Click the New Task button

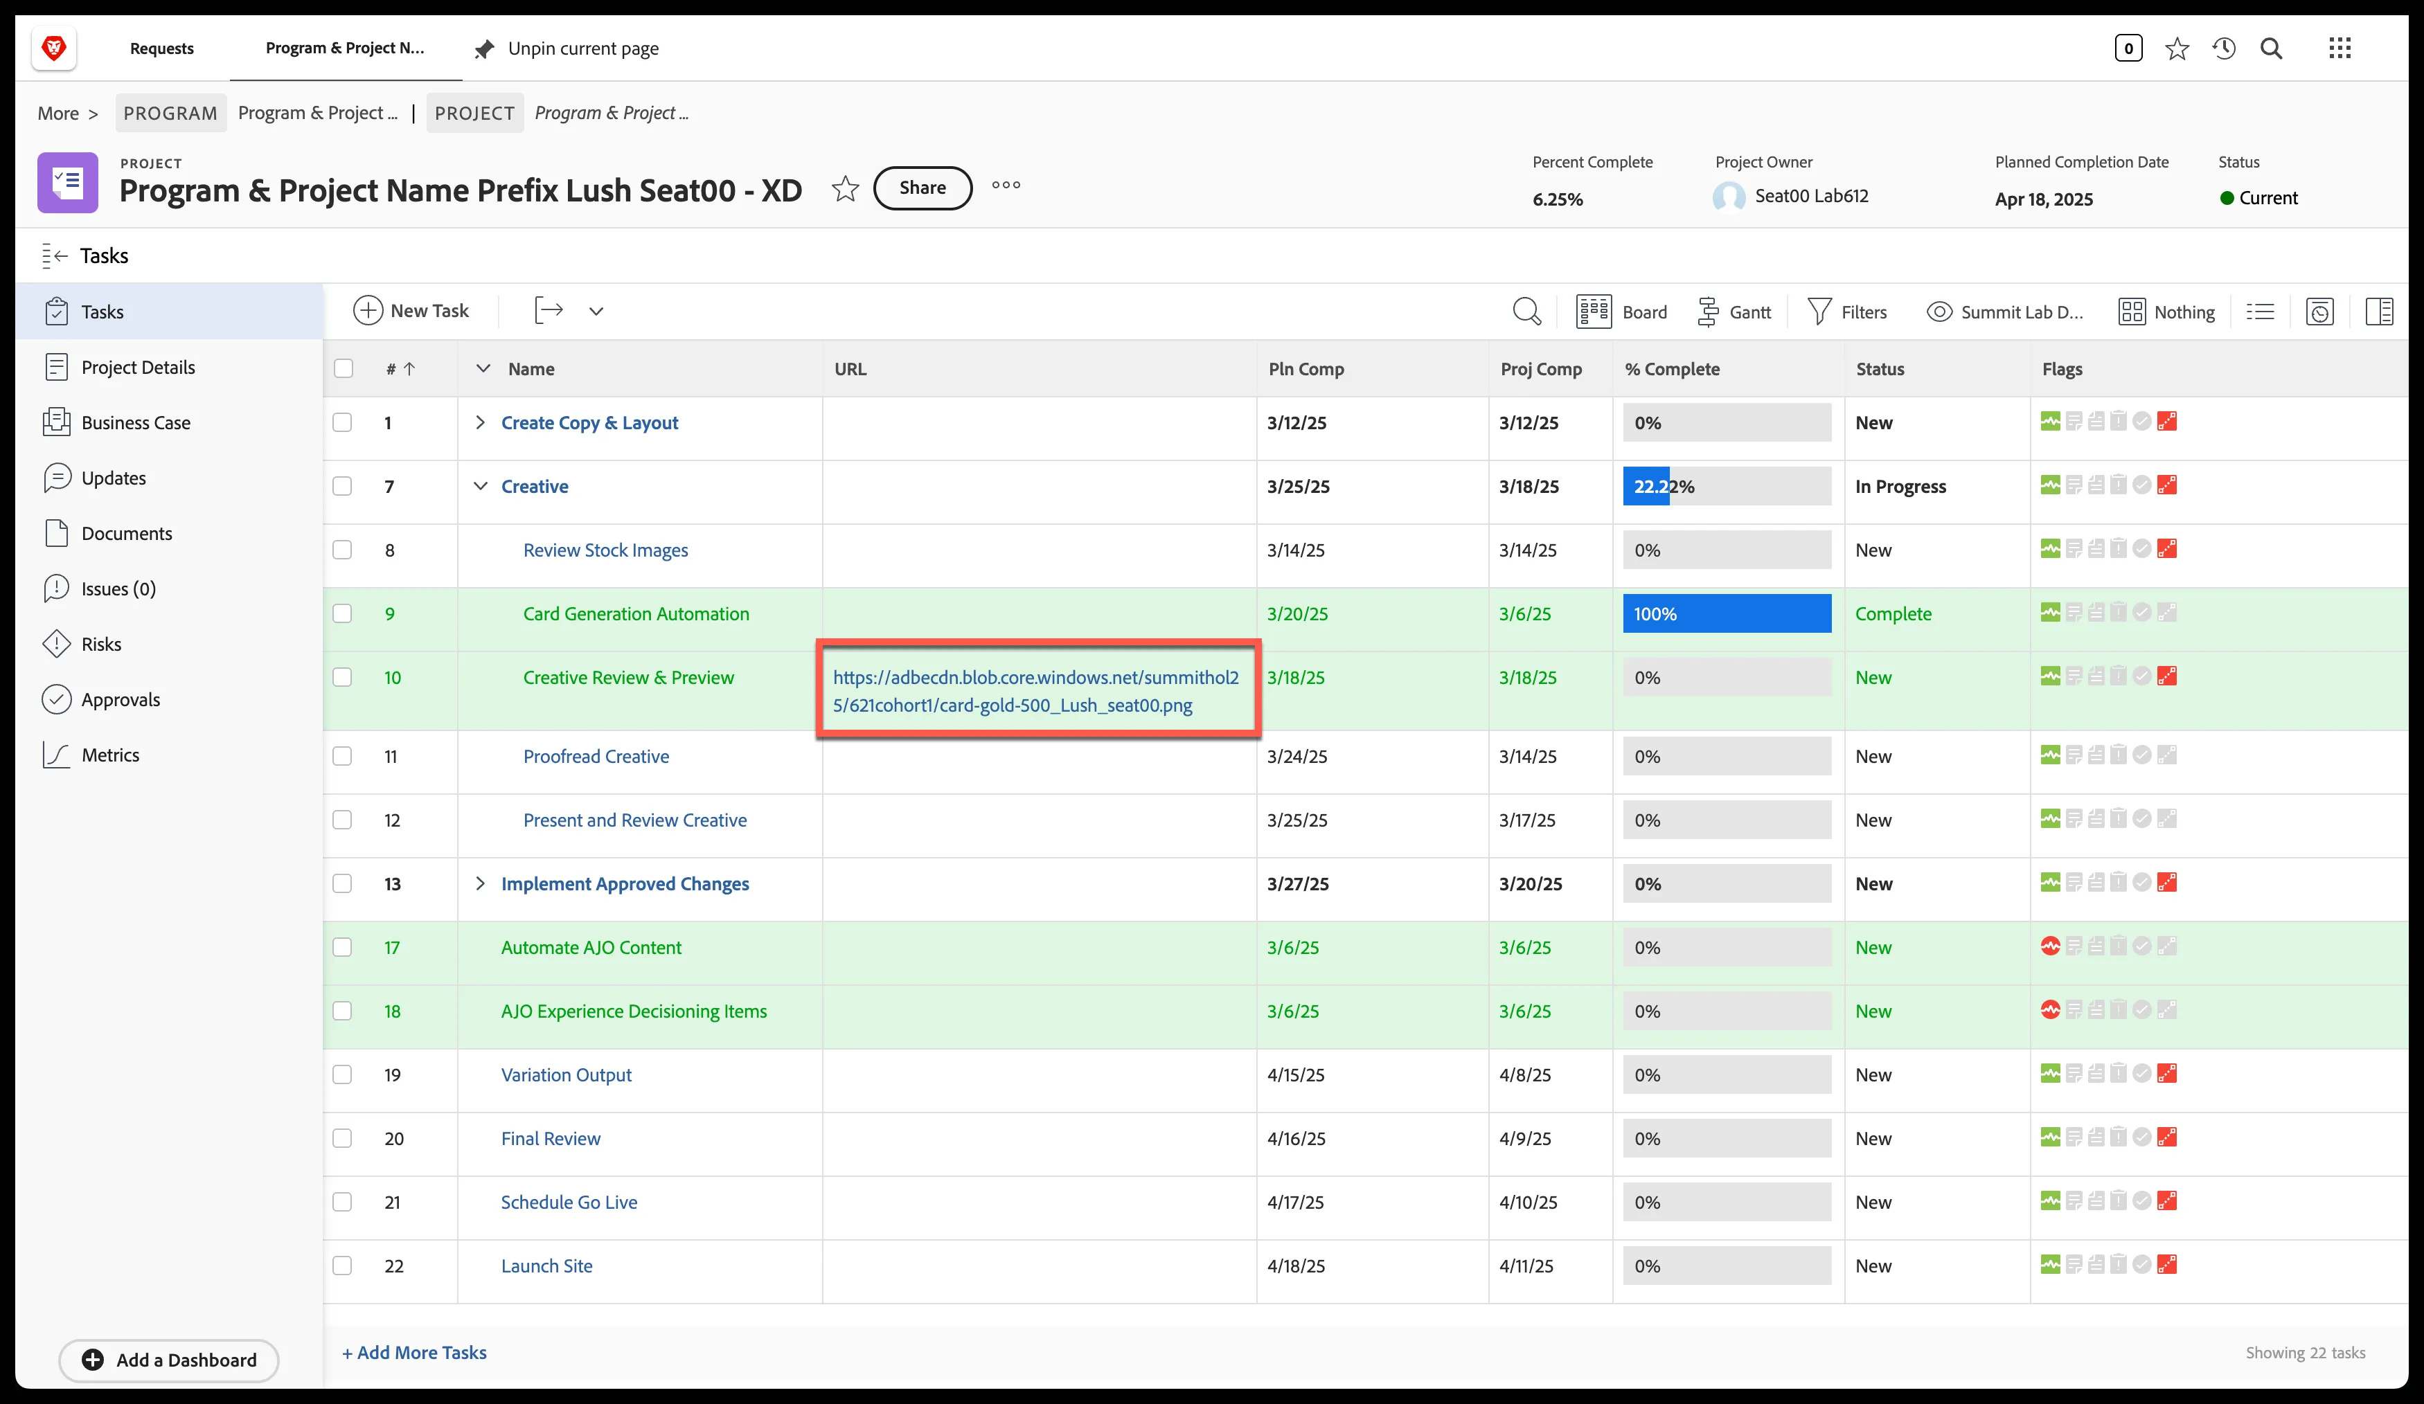(411, 311)
